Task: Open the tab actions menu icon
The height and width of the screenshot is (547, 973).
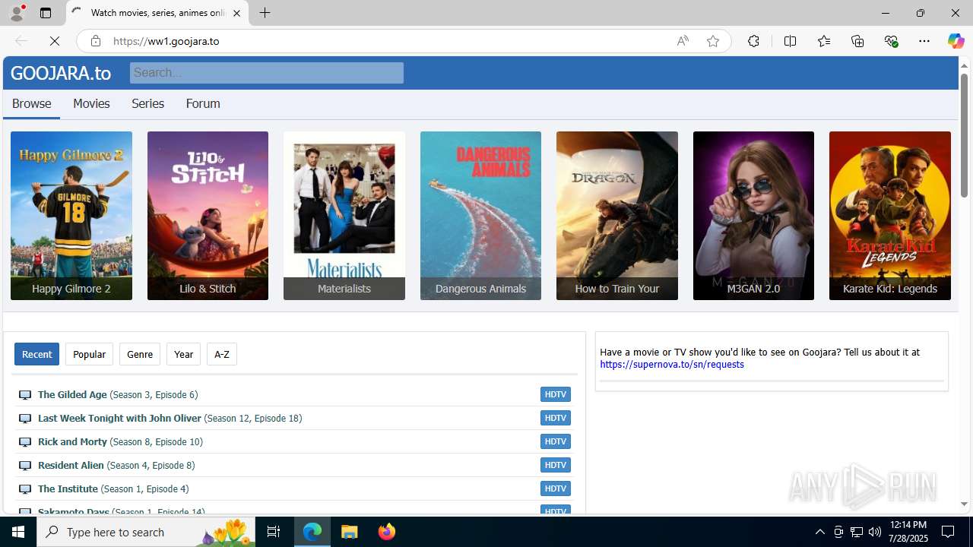Action: pos(46,13)
